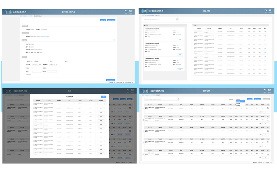The height and width of the screenshot is (173, 277).
Task: Select highlighted first option in outbound type list
Action: [x=240, y=101]
